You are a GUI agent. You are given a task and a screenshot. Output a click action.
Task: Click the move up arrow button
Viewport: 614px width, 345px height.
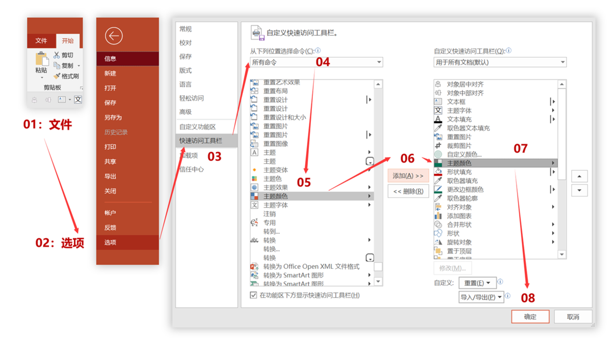point(579,176)
